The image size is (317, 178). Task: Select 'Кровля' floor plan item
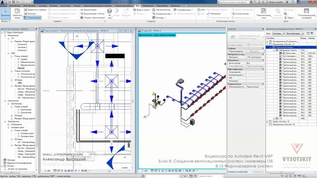tap(21, 68)
